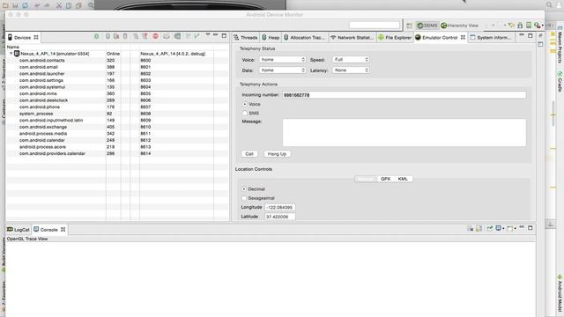The image size is (564, 317).
Task: Maximize the Console panel
Action: point(531,228)
